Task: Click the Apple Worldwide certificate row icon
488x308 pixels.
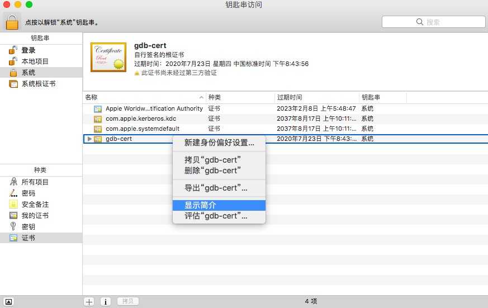Action: 98,109
